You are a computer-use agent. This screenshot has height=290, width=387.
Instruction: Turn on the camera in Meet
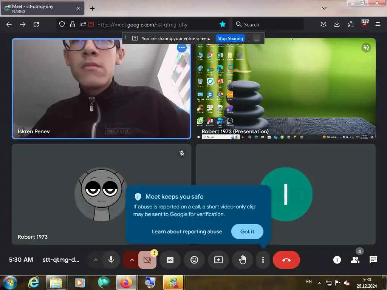pyautogui.click(x=147, y=260)
